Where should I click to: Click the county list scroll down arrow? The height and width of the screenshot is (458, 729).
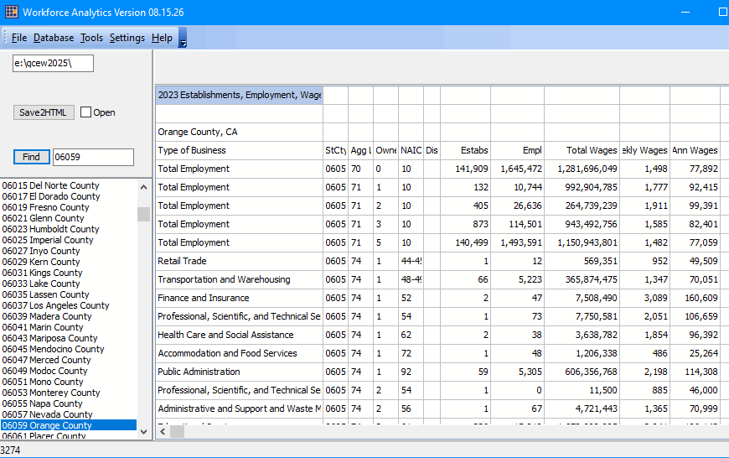click(x=143, y=432)
